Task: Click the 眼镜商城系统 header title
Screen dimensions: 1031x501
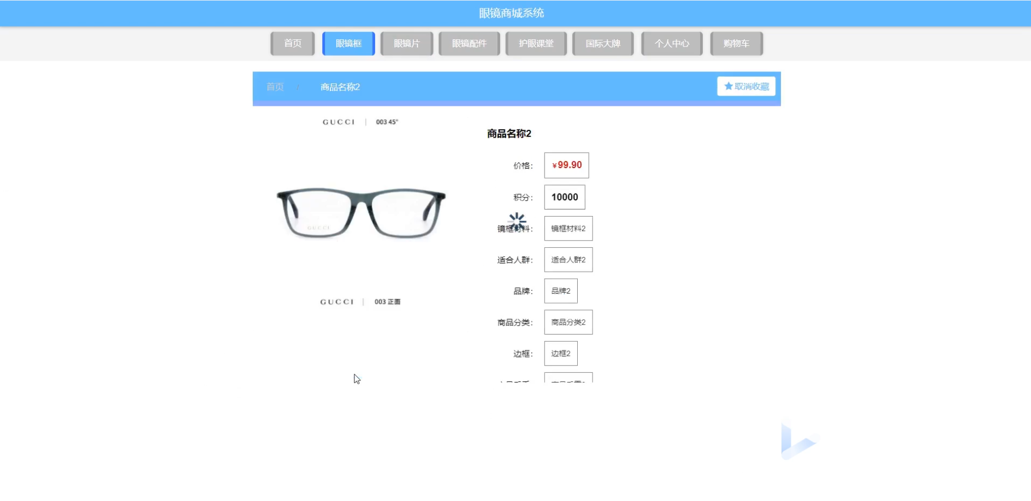Action: pyautogui.click(x=512, y=13)
